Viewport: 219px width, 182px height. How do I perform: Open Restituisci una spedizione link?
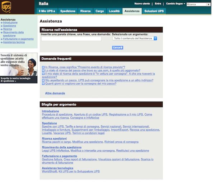[x=132, y=151]
